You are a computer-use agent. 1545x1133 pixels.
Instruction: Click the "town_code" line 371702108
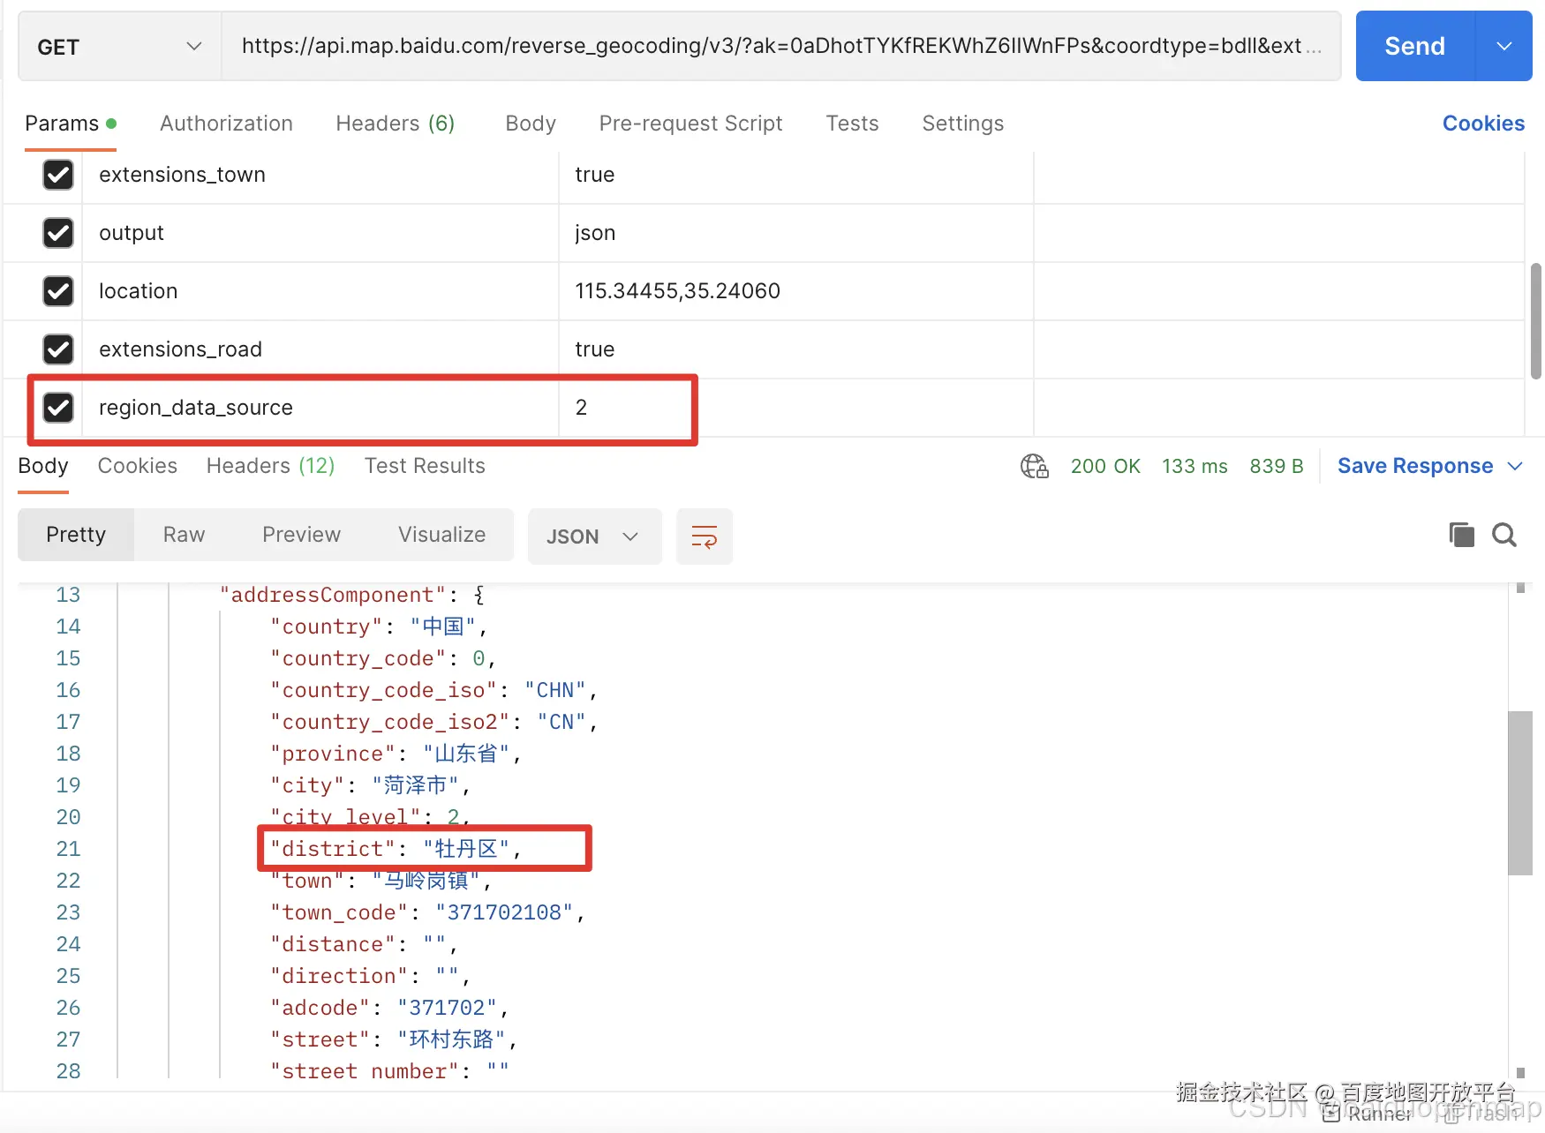tap(427, 912)
